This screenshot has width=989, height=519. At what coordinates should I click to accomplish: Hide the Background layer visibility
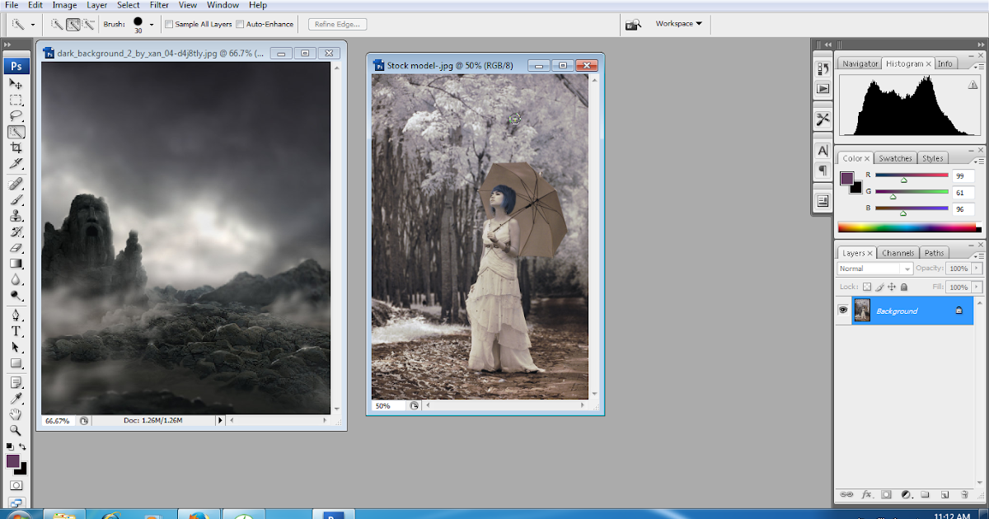coord(842,310)
